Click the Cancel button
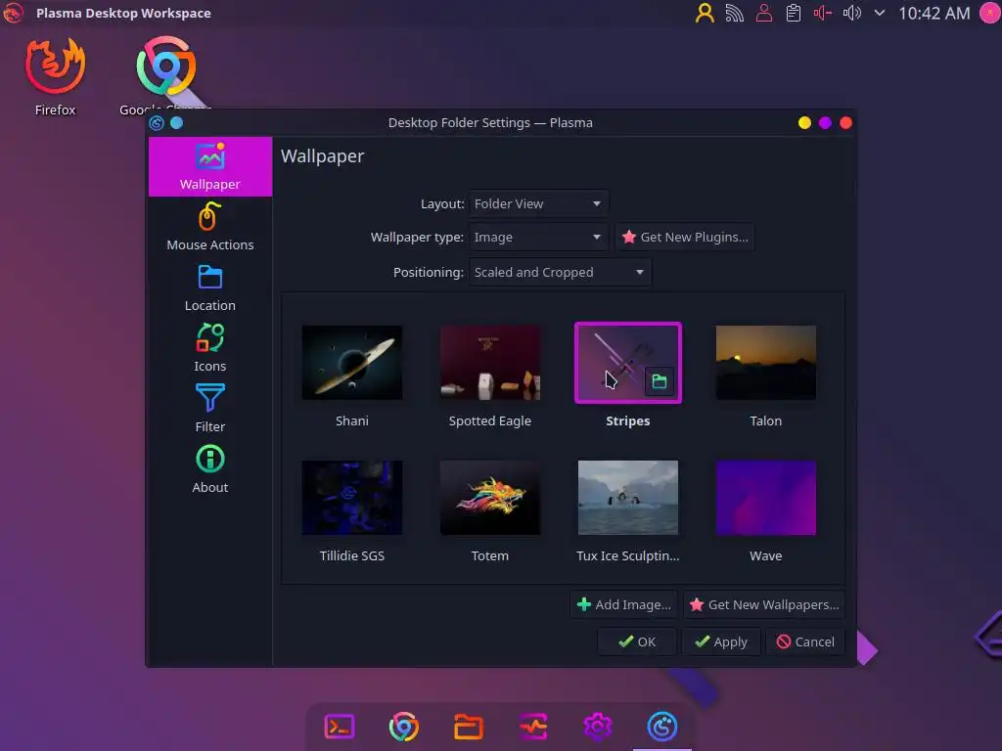The image size is (1002, 751). point(805,641)
